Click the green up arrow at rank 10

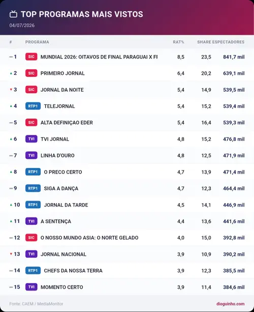tap(11, 205)
